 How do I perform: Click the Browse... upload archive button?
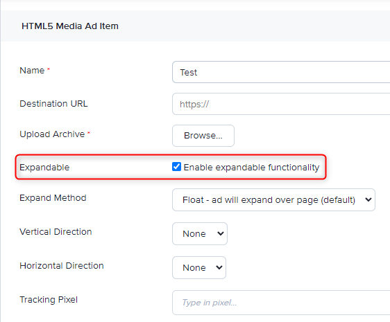[203, 136]
